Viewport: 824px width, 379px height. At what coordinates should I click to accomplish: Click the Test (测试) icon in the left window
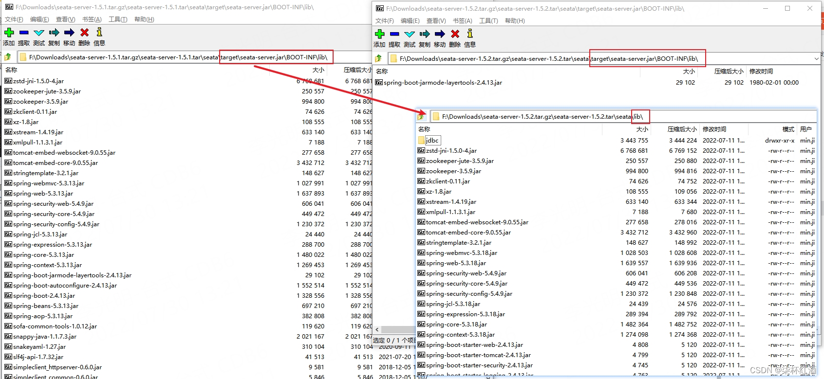coord(39,33)
